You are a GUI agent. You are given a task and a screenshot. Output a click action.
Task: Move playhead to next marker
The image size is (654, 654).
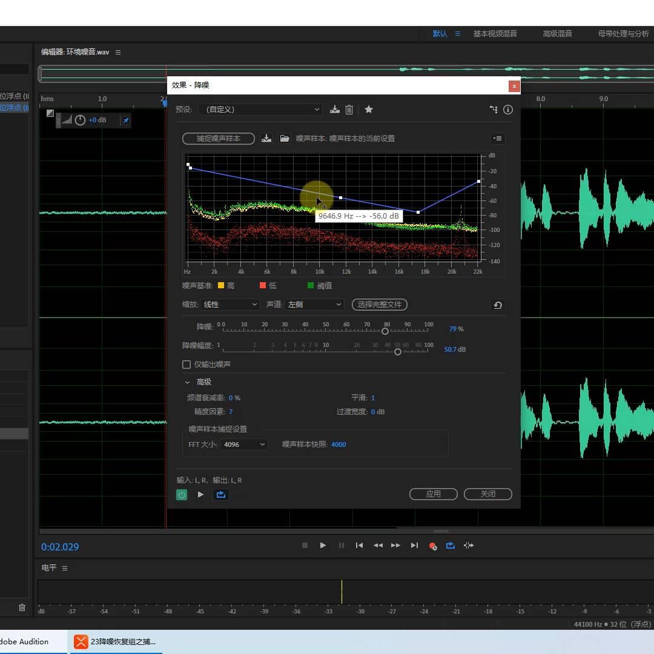[414, 545]
